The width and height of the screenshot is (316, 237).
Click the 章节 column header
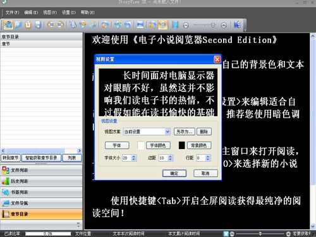pyautogui.click(x=41, y=44)
